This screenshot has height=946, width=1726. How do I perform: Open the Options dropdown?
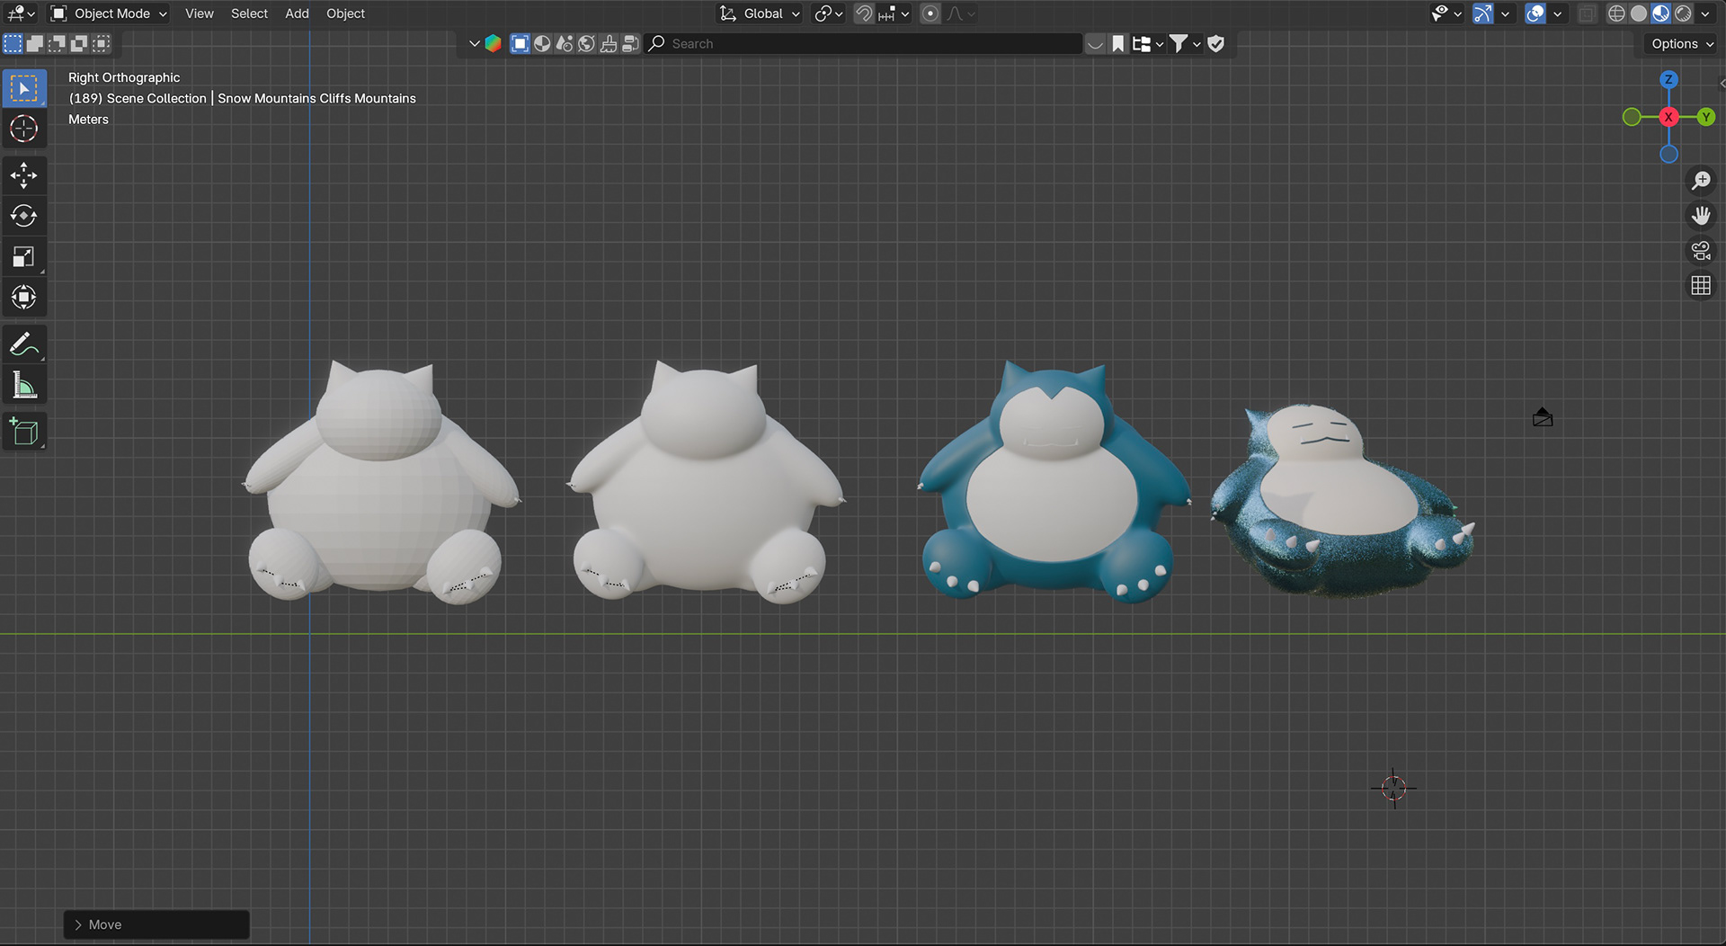[1682, 43]
